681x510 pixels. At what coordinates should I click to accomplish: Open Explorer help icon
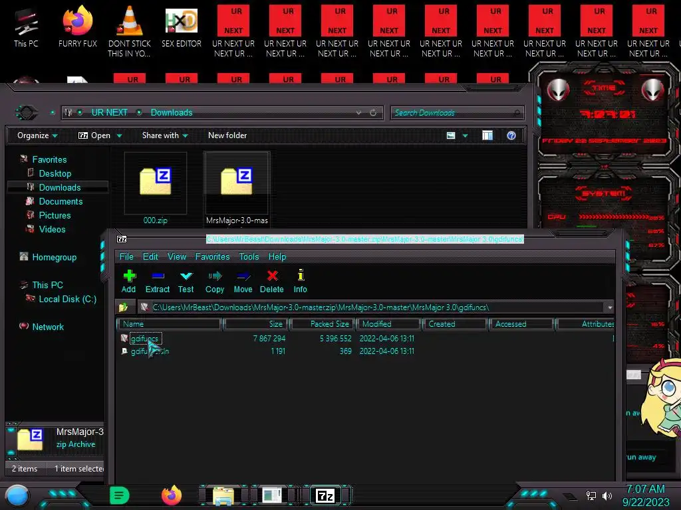click(x=511, y=135)
